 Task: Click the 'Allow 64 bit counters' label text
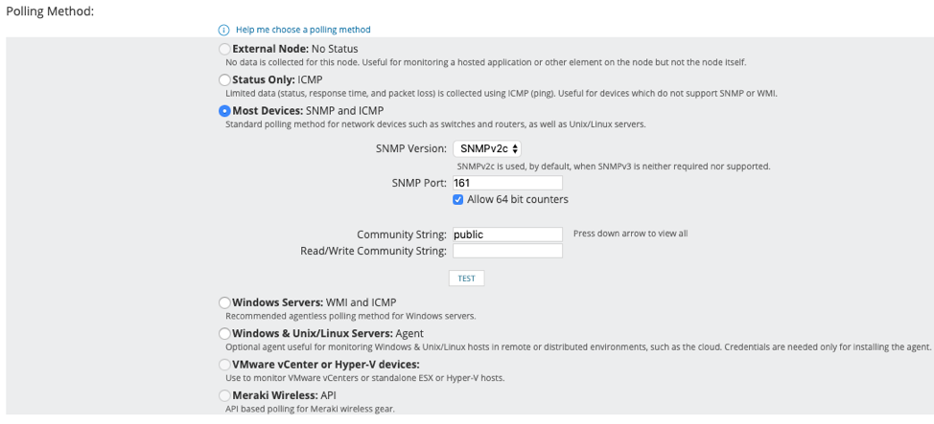point(518,200)
